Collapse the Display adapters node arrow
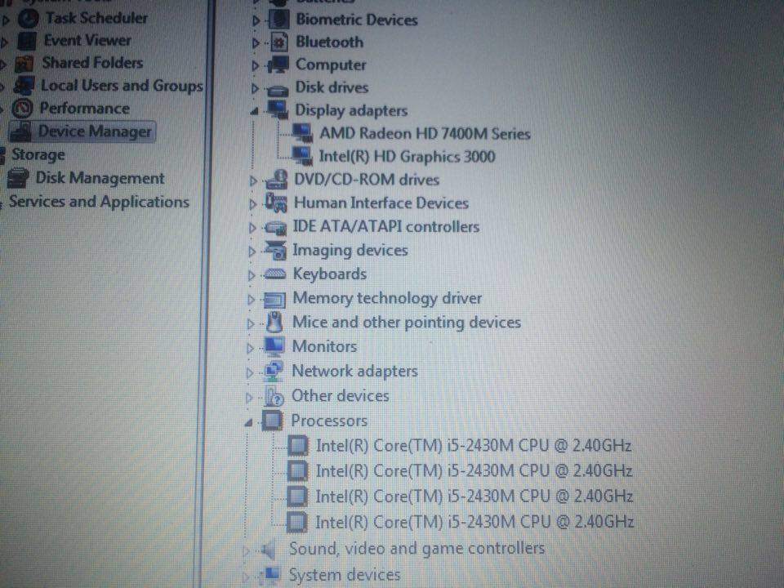This screenshot has height=588, width=784. pos(255,111)
